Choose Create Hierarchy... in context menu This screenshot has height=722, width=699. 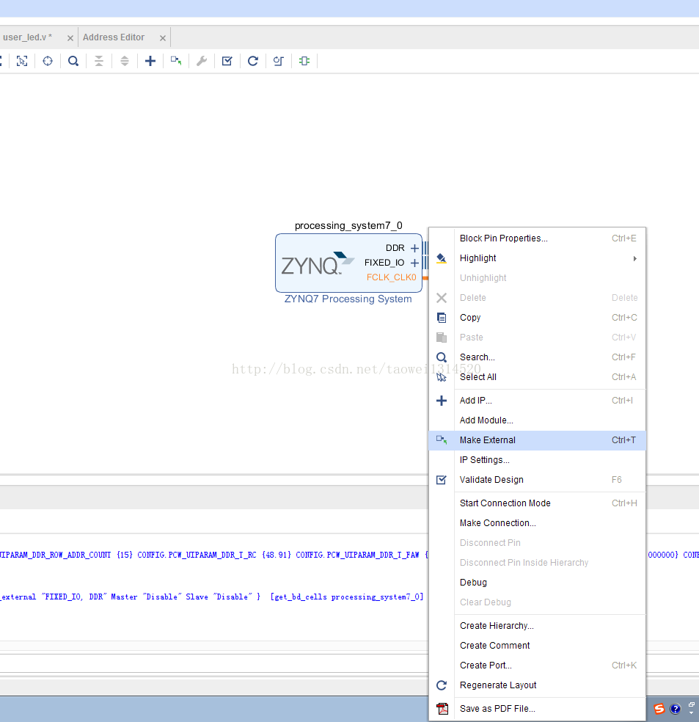click(x=538, y=625)
